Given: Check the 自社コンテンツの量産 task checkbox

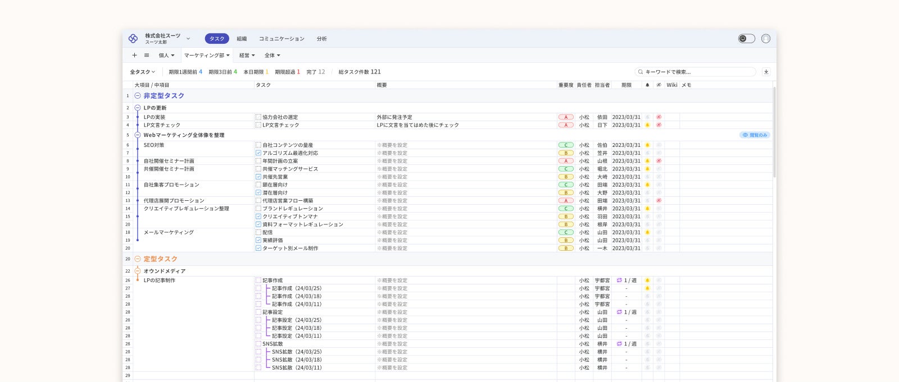Looking at the screenshot, I should (258, 145).
